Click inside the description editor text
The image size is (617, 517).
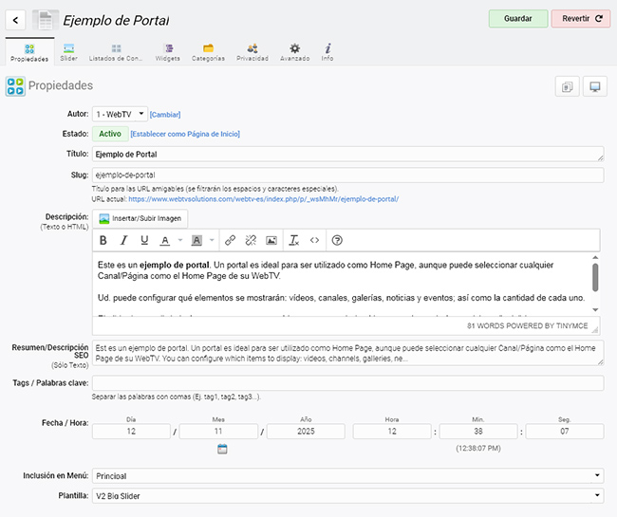[342, 284]
